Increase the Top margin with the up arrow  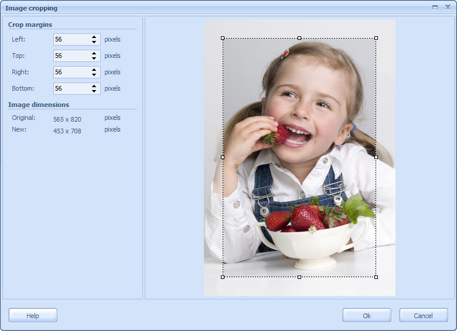94,53
